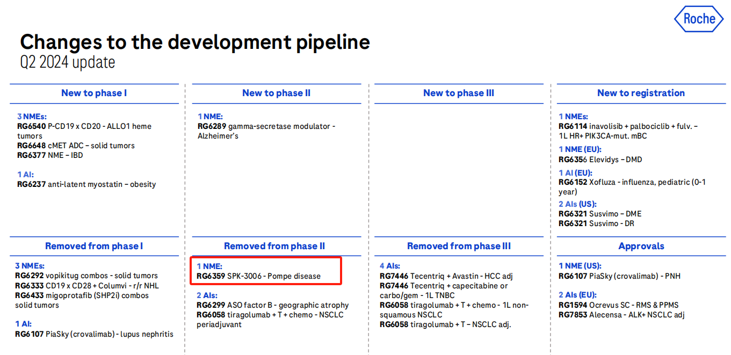The width and height of the screenshot is (731, 355).
Task: Click '1 AI:' under Removed from phase I
Action: coord(24,323)
